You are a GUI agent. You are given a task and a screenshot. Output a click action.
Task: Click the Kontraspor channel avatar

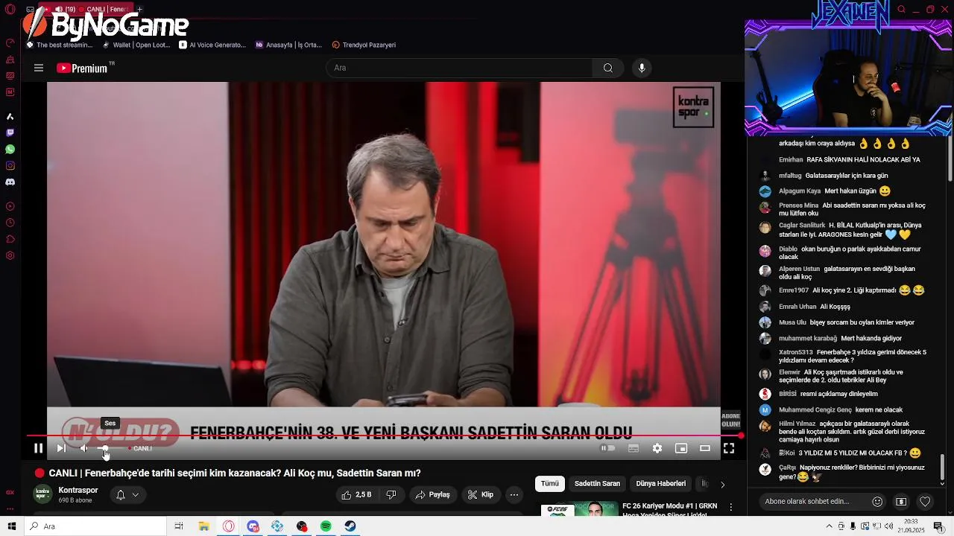43,494
